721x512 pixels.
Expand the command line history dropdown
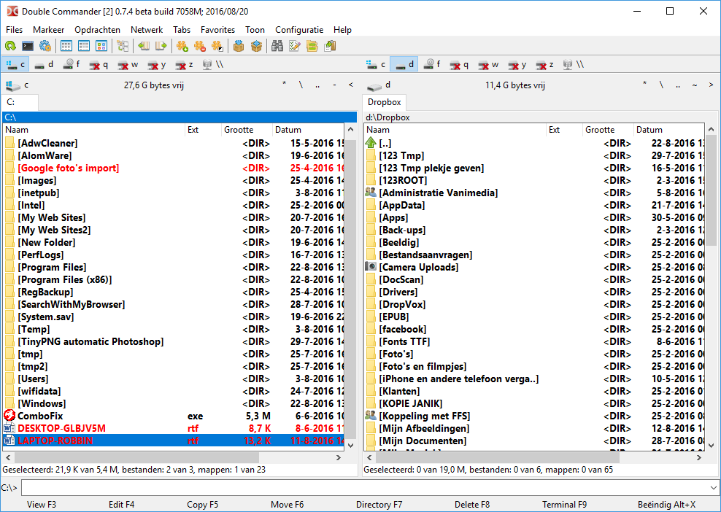coord(713,488)
